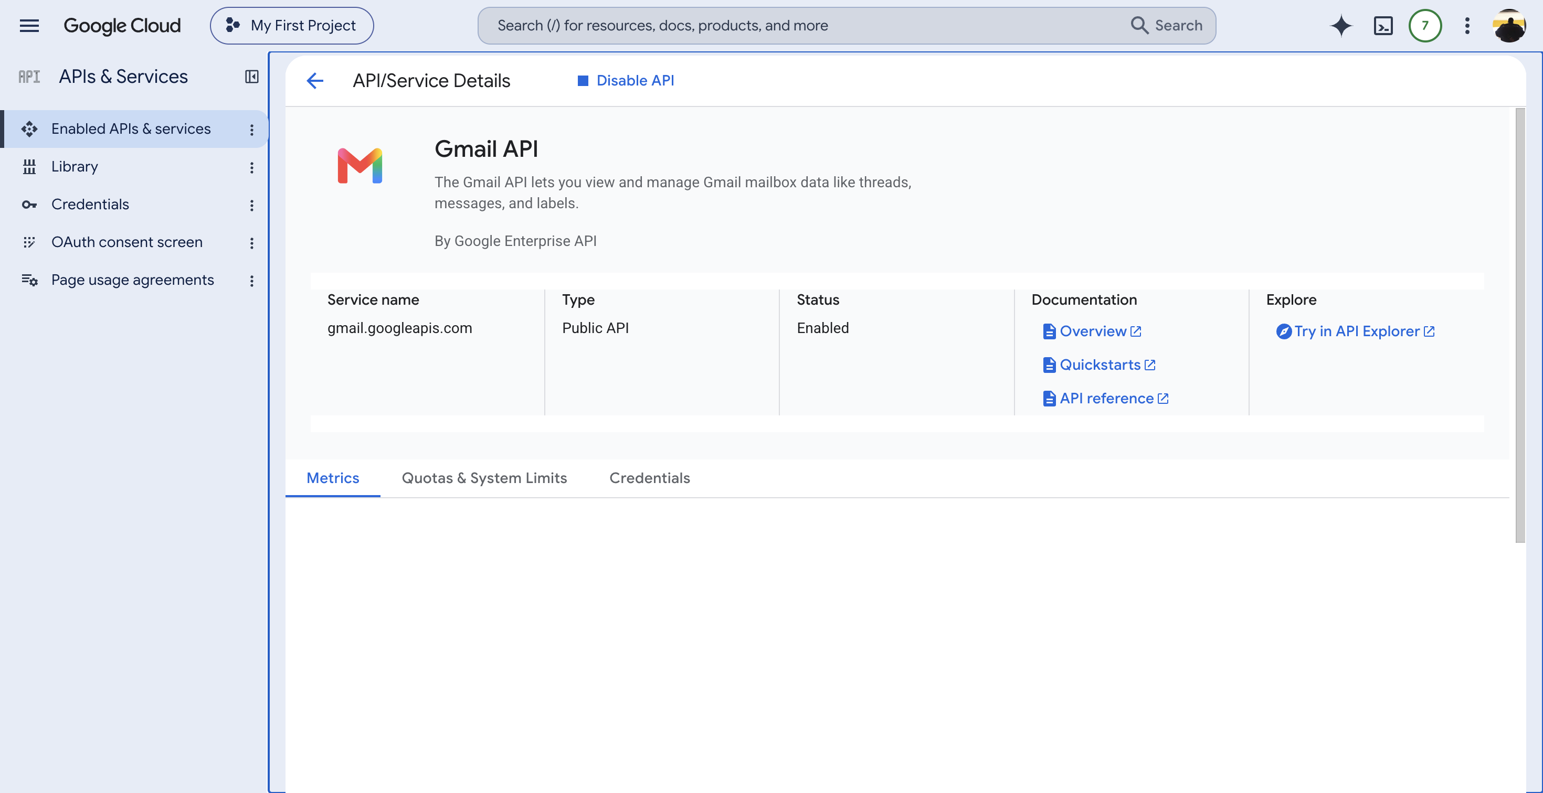Image resolution: width=1543 pixels, height=793 pixels.
Task: Click external-link icon next to API Explorer
Action: 1429,331
